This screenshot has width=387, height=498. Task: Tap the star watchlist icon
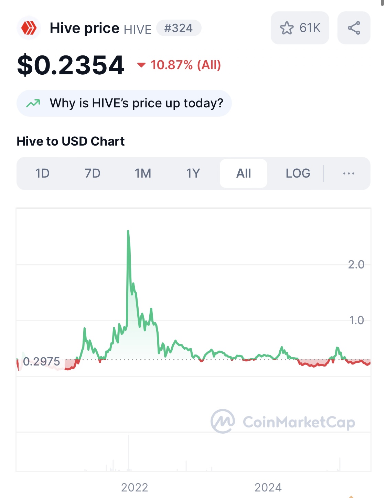pos(287,28)
